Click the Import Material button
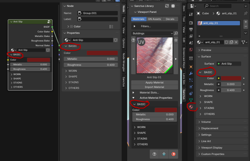This screenshot has height=161, width=250. pyautogui.click(x=154, y=87)
